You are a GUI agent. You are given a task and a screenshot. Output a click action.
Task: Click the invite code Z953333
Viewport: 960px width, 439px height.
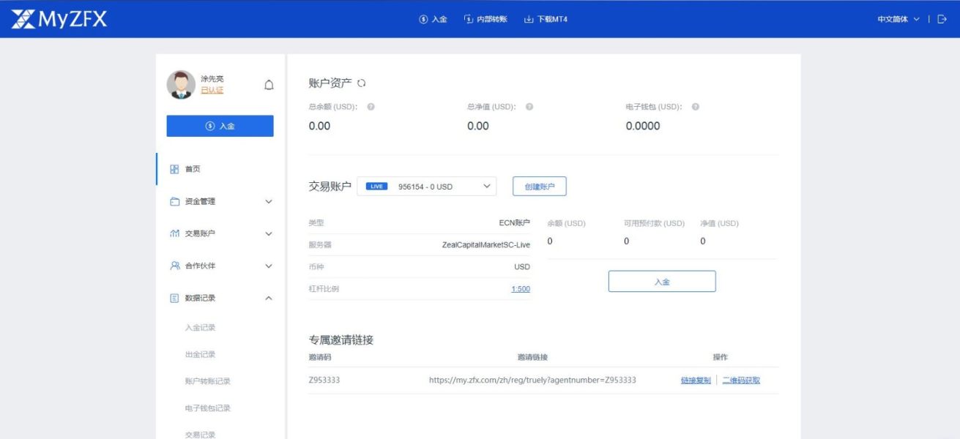(x=324, y=380)
